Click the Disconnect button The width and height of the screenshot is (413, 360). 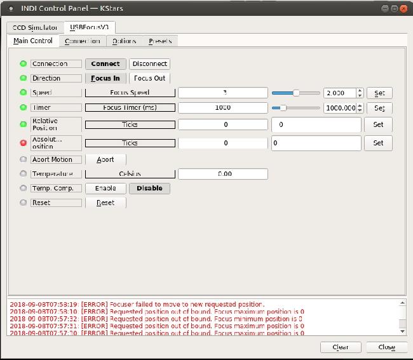coord(149,64)
